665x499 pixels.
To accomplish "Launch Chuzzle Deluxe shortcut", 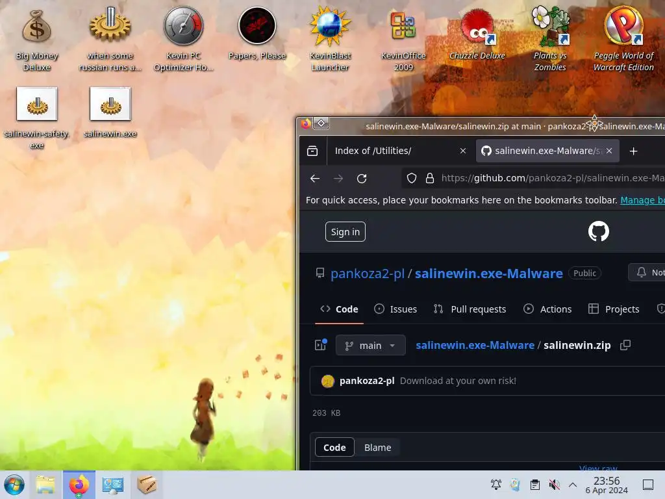I will [477, 34].
